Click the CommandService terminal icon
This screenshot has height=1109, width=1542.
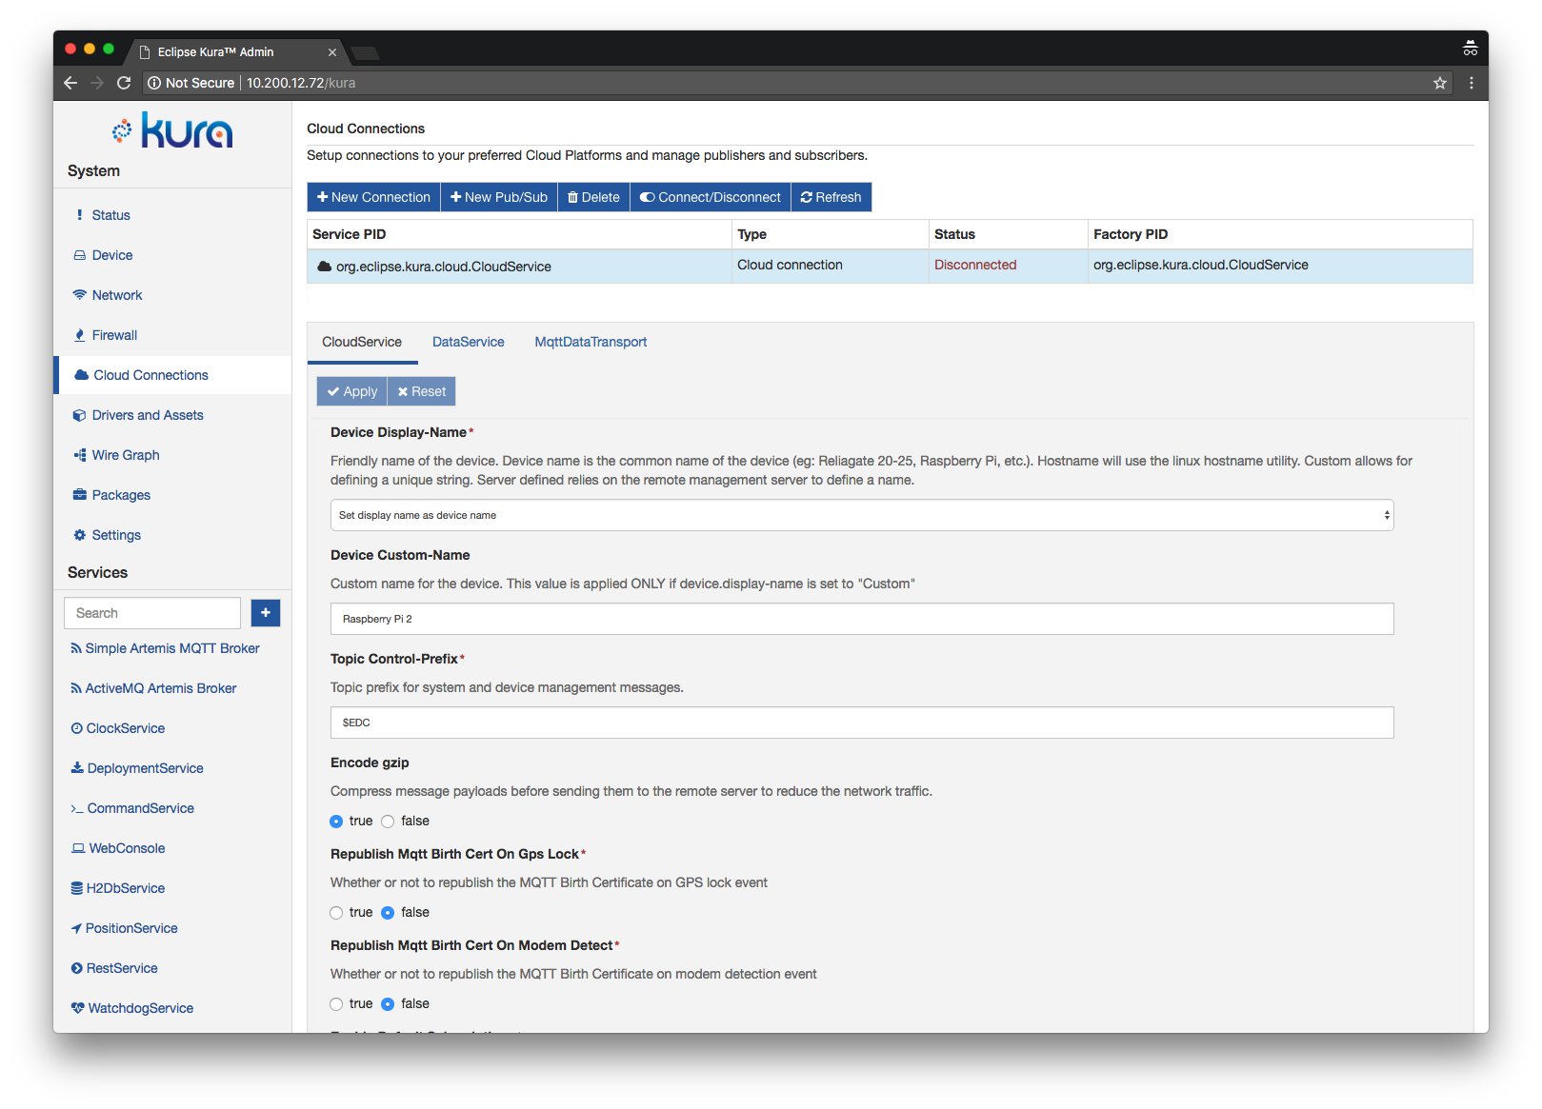(77, 808)
